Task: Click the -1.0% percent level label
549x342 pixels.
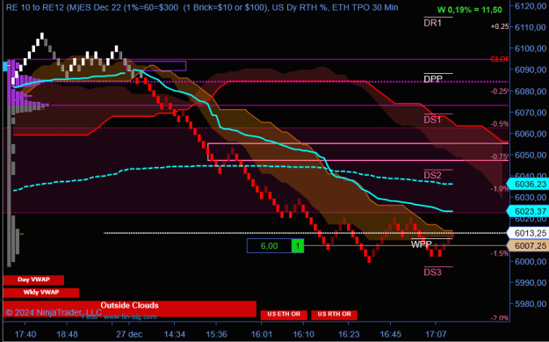Action: pyautogui.click(x=500, y=189)
